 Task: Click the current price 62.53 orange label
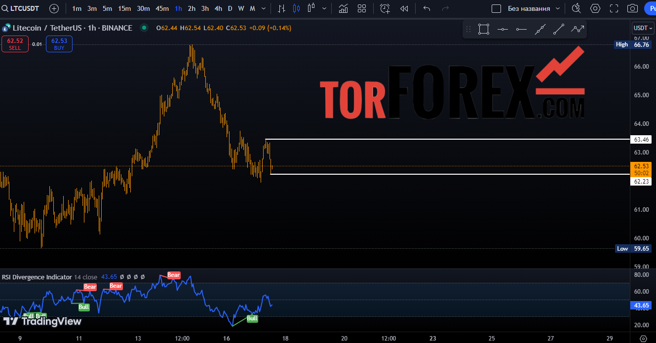(642, 169)
